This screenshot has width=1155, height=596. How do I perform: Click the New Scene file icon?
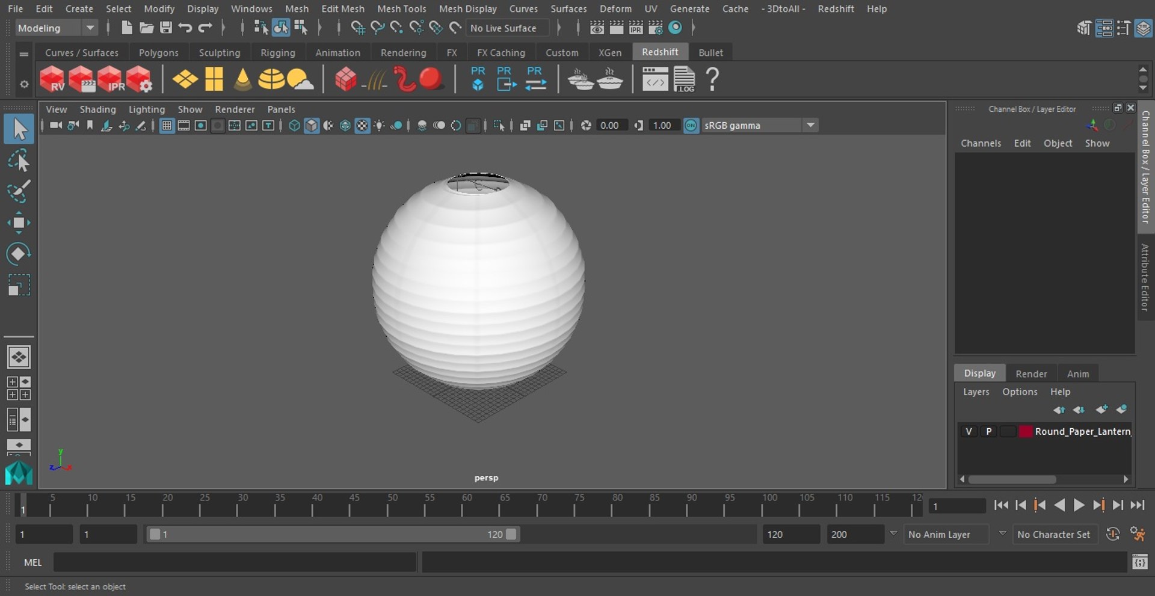point(126,28)
